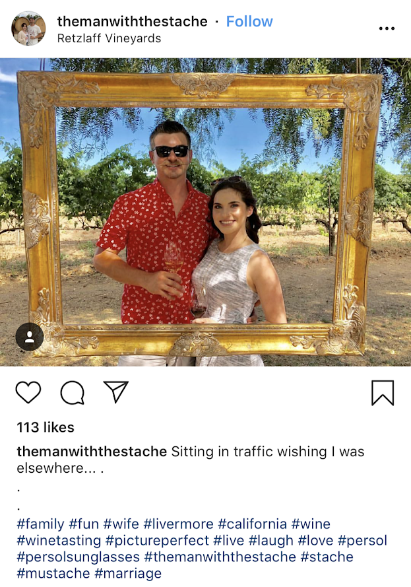Open themanwiththestache profile picture
411x587 pixels.
28,28
